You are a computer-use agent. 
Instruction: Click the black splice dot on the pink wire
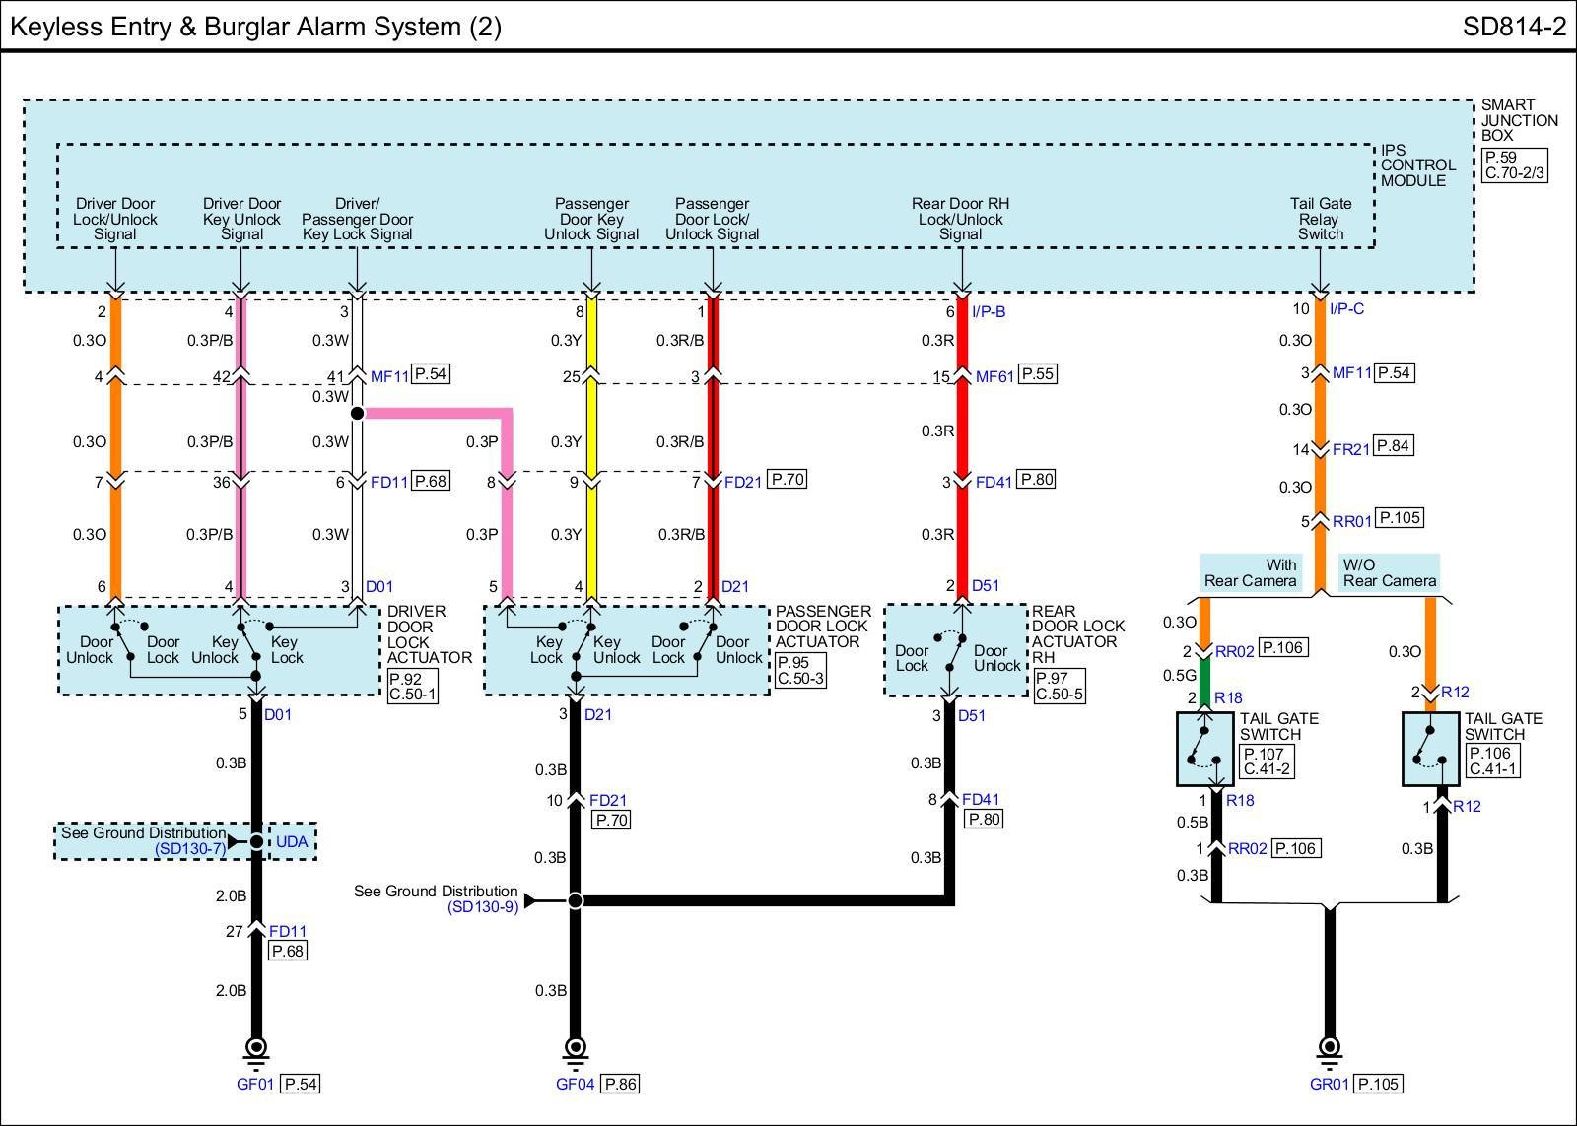tap(357, 413)
